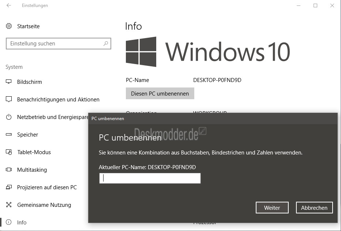341x231 pixels.
Task: Maximize the Einstellungen window
Action: point(315,5)
